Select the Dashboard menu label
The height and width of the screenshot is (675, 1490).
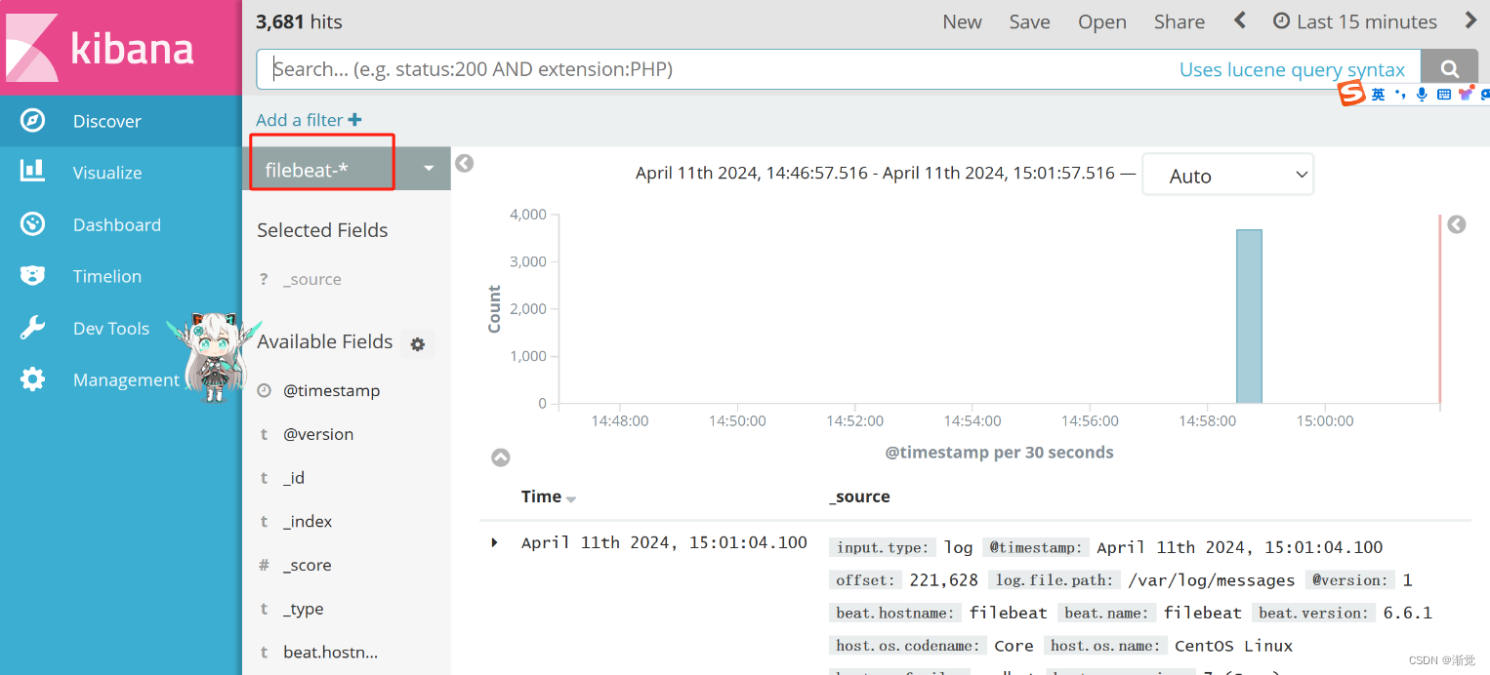pyautogui.click(x=117, y=224)
